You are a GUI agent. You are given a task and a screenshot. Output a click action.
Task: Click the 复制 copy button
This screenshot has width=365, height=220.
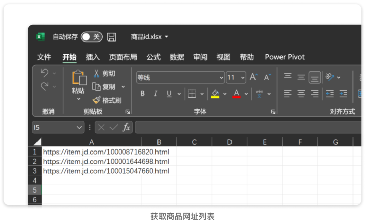tap(104, 87)
